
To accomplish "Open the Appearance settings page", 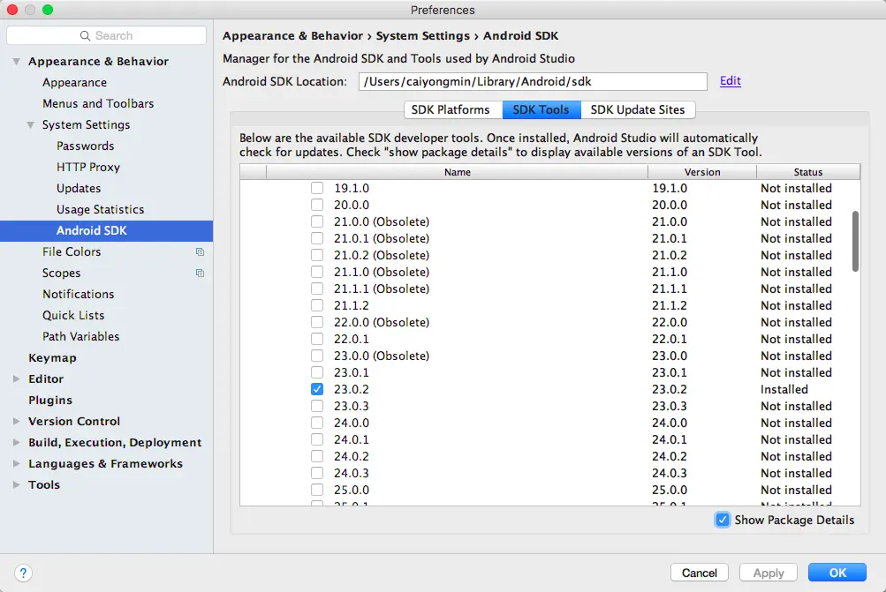I will coord(74,82).
